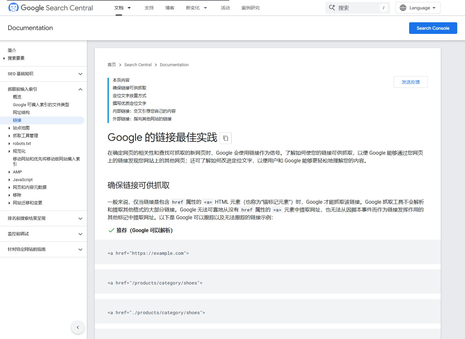Expand the 规范化 tree item
The height and width of the screenshot is (339, 465).
click(x=9, y=151)
